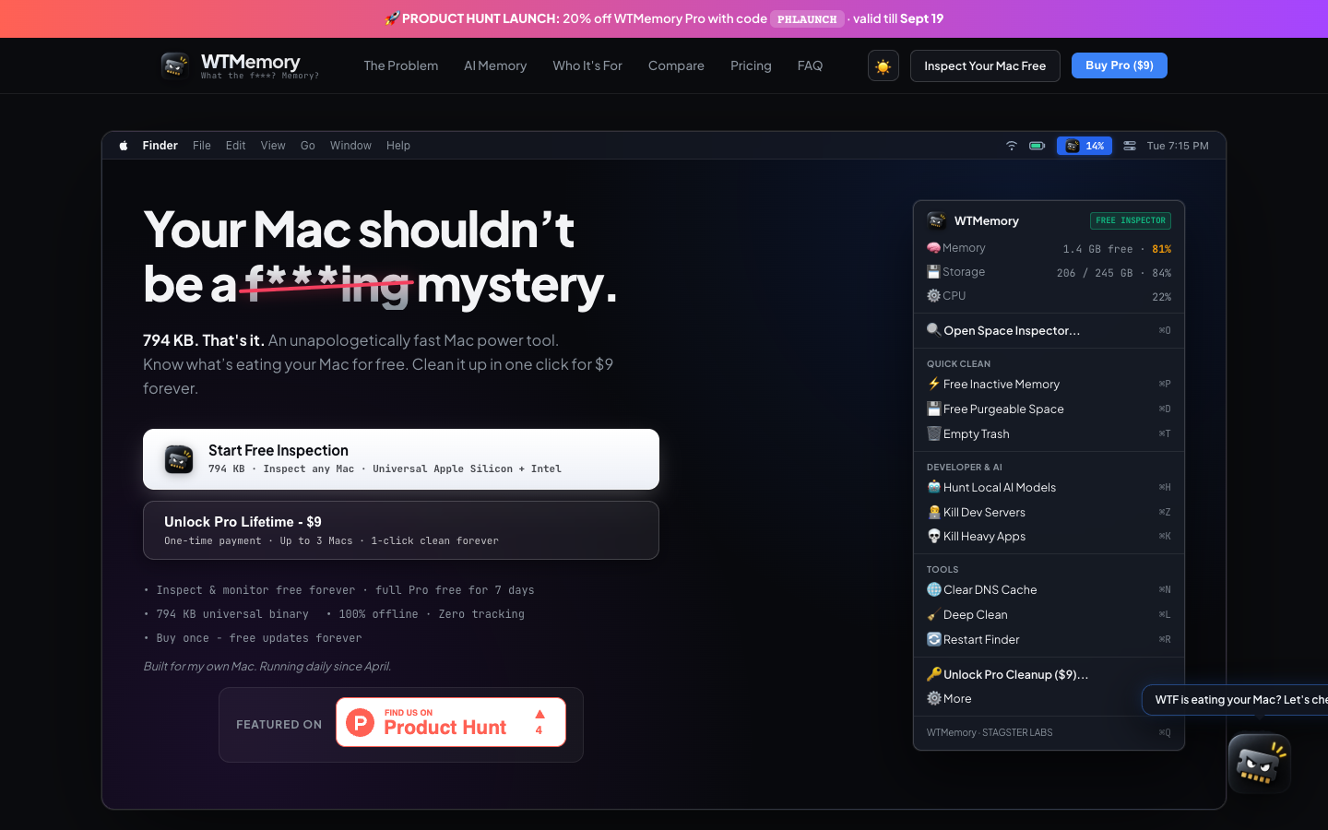Image resolution: width=1328 pixels, height=830 pixels.
Task: Click the key icon for Unlock Pro Cleanup
Action: coord(933,674)
